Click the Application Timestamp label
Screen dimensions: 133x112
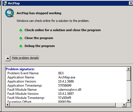[x=25, y=86]
